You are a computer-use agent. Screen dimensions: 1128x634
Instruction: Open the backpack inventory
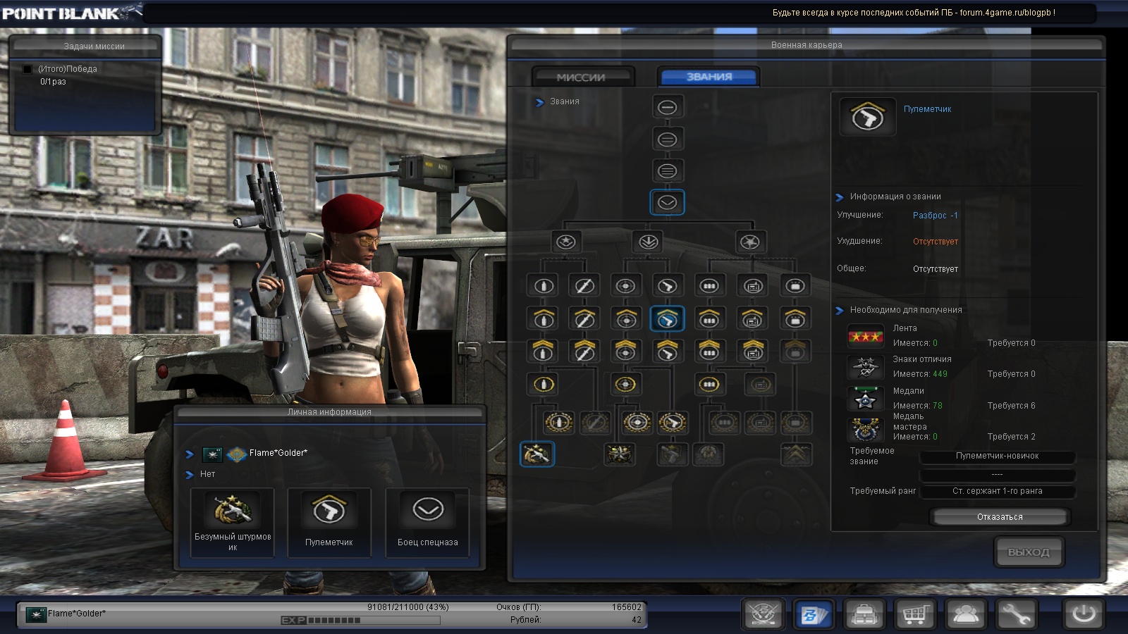pos(864,616)
